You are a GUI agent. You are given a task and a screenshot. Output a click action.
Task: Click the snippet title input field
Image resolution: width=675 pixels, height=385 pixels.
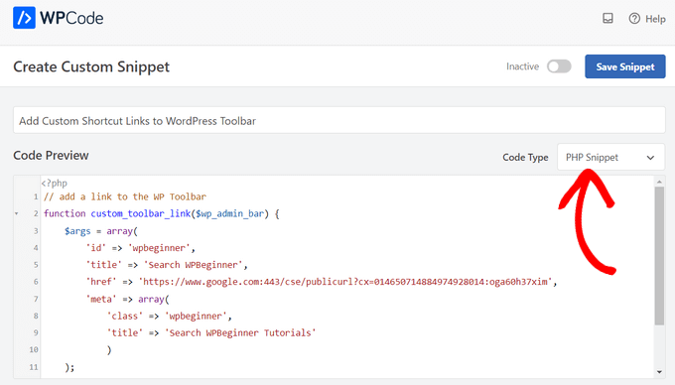coord(338,120)
